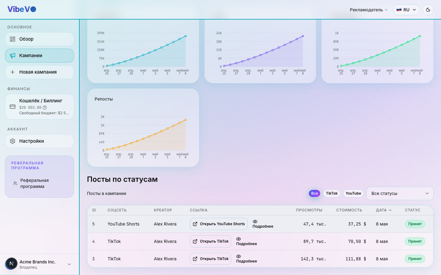Viewport: 441px width, 275px height.
Task: Filter posts by YouTube
Action: pos(353,193)
